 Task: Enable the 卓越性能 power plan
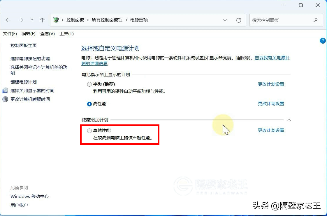[89, 131]
